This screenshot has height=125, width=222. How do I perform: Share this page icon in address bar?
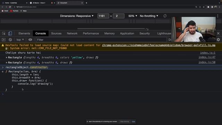(x=200, y=7)
